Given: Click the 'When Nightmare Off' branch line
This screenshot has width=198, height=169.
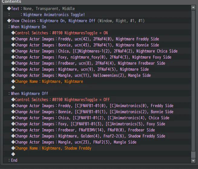Looking at the screenshot, I should (97, 93).
